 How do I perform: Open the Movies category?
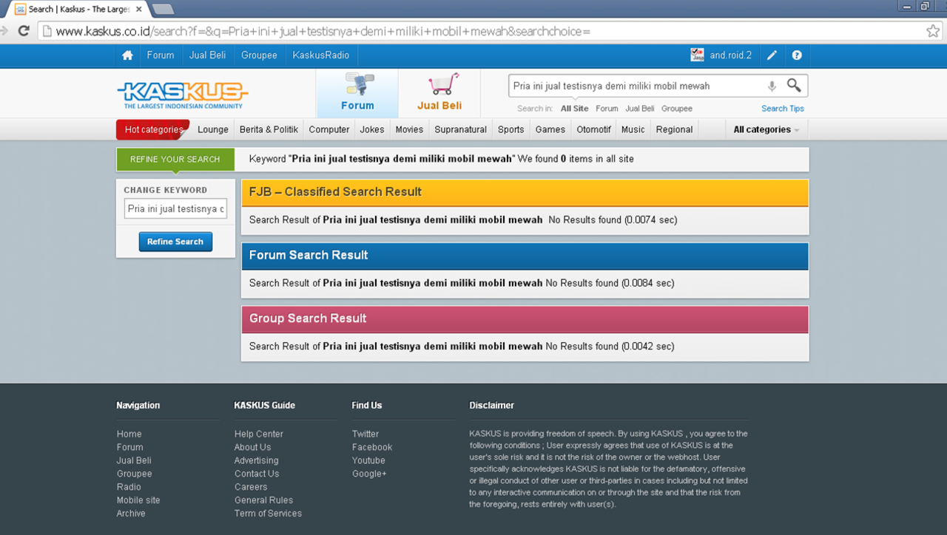pyautogui.click(x=409, y=129)
